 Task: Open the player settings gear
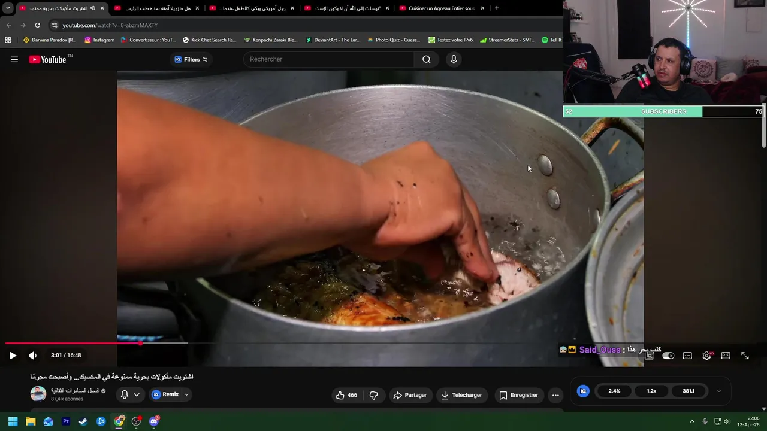[x=706, y=356]
